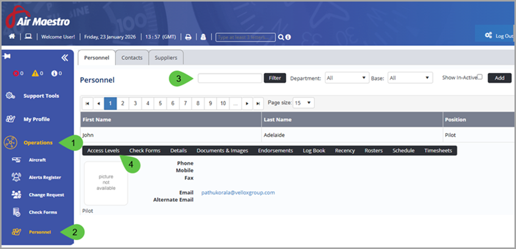Viewport: 516px width, 249px height.
Task: Pin the sidebar using pushpin icon
Action: [7, 55]
